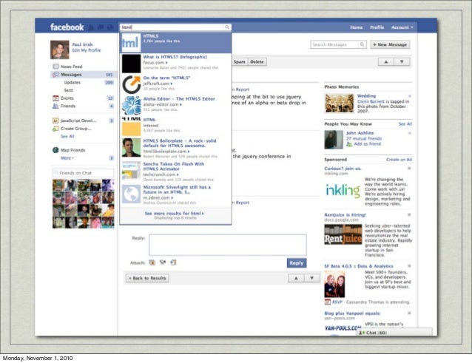Click the Reply button
Screen dimensions: 472x363
click(297, 263)
